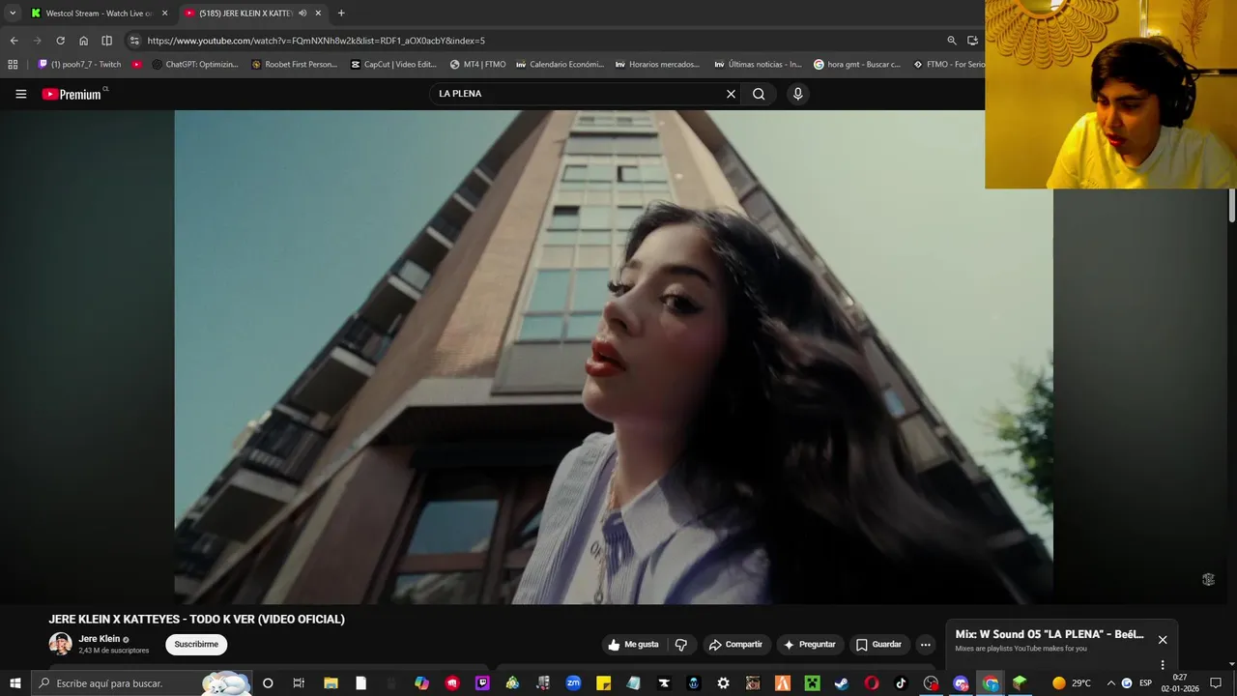Open Jere Klein channel avatar

tap(61, 644)
